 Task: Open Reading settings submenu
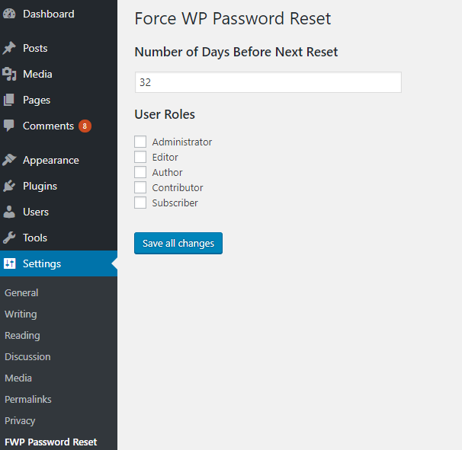[22, 336]
